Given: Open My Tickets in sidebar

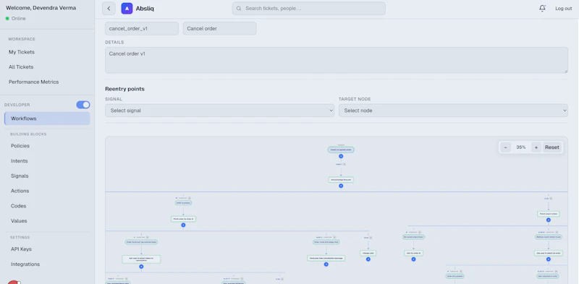Looking at the screenshot, I should tap(22, 52).
